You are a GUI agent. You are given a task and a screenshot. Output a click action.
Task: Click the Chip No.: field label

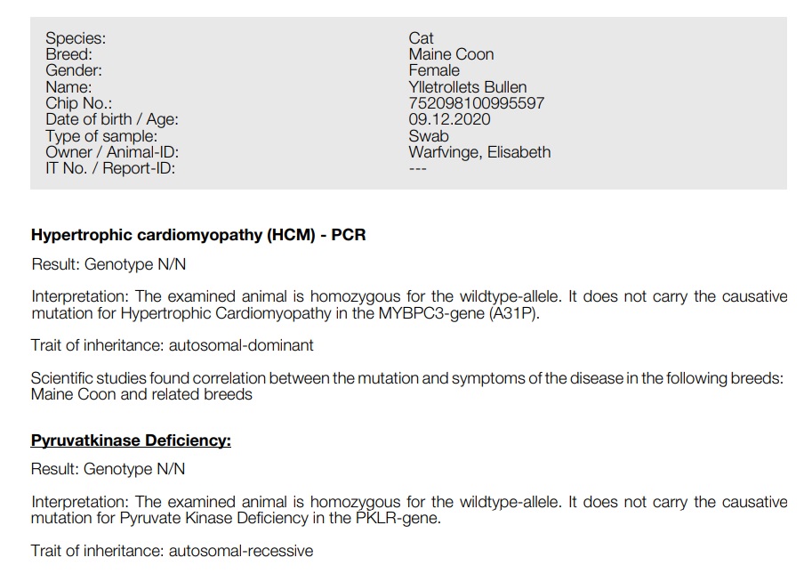[x=79, y=103]
